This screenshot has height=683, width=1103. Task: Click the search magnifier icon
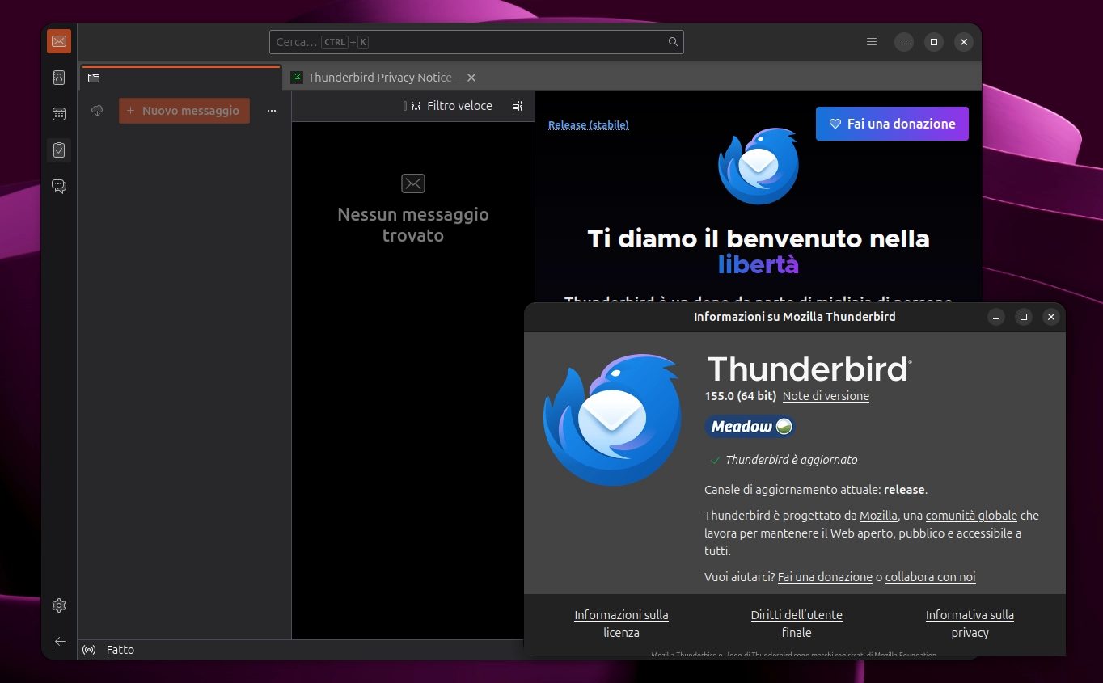pos(673,42)
